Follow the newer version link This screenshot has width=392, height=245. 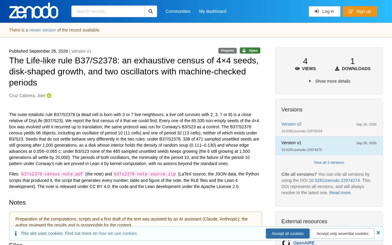(x=43, y=30)
